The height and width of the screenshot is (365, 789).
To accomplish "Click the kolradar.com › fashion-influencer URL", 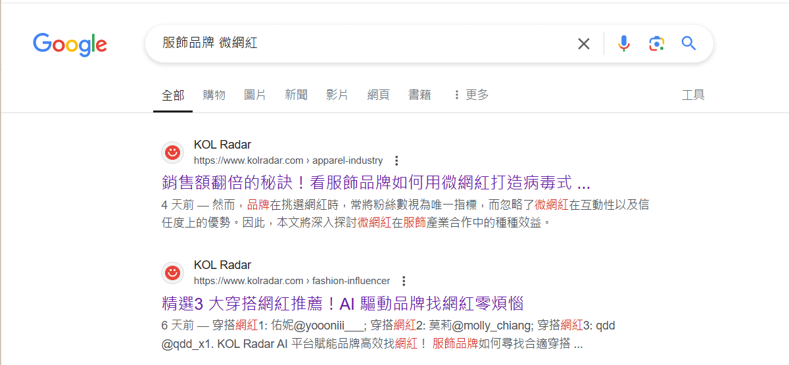I will pos(292,281).
